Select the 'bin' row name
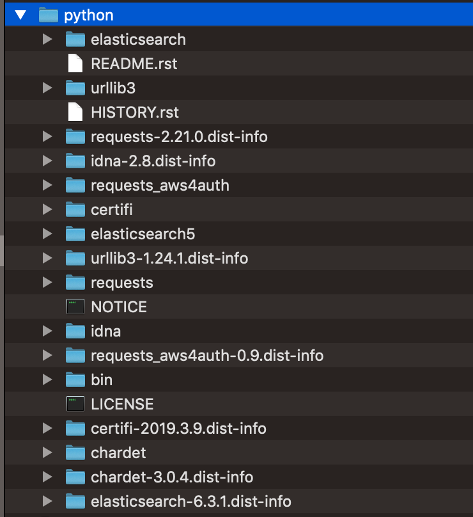 102,380
